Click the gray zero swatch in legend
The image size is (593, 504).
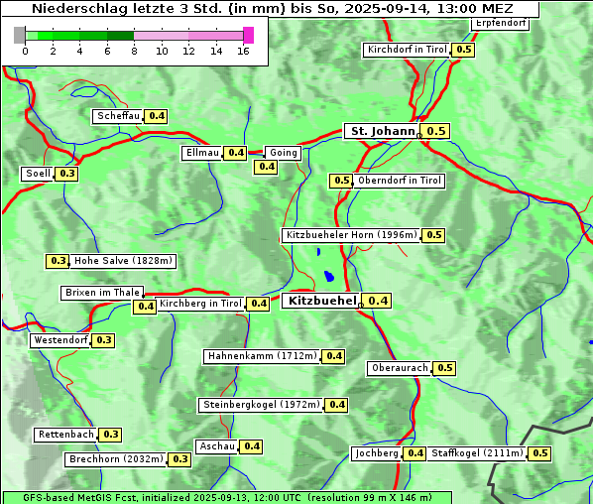[x=19, y=35]
